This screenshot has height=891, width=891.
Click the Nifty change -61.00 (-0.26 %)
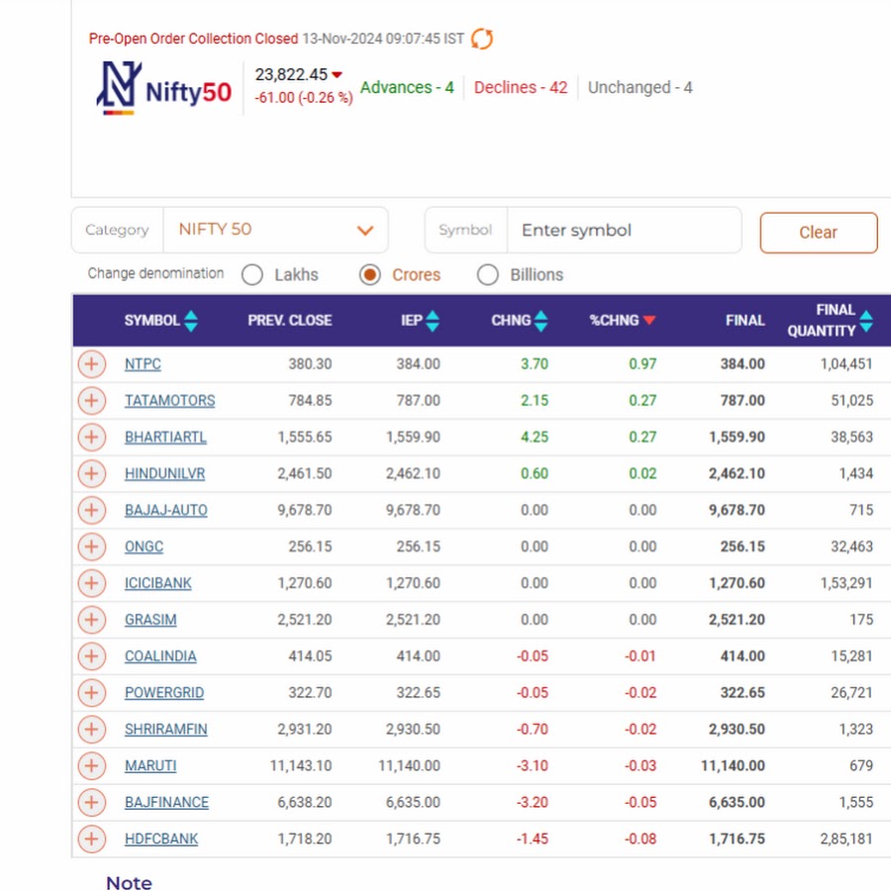click(304, 98)
